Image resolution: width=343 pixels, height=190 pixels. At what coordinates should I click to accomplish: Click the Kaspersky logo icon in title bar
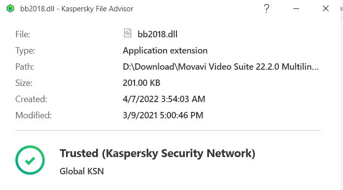point(10,8)
